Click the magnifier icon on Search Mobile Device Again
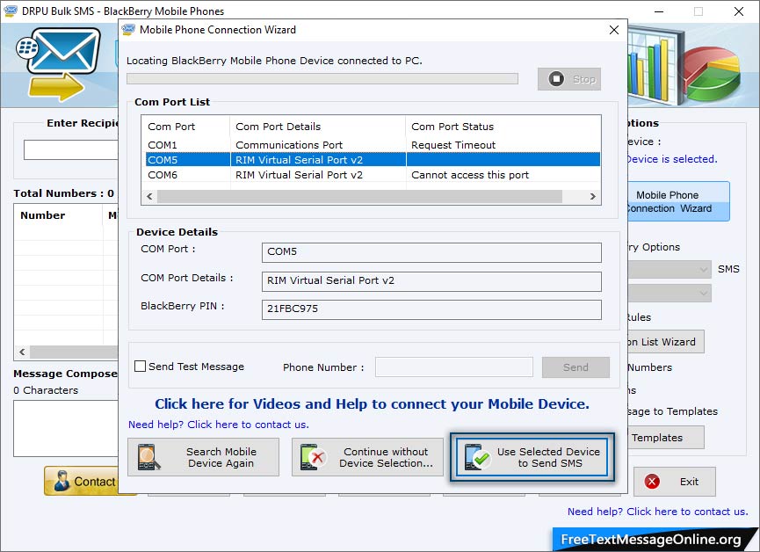This screenshot has width=760, height=552. click(148, 457)
